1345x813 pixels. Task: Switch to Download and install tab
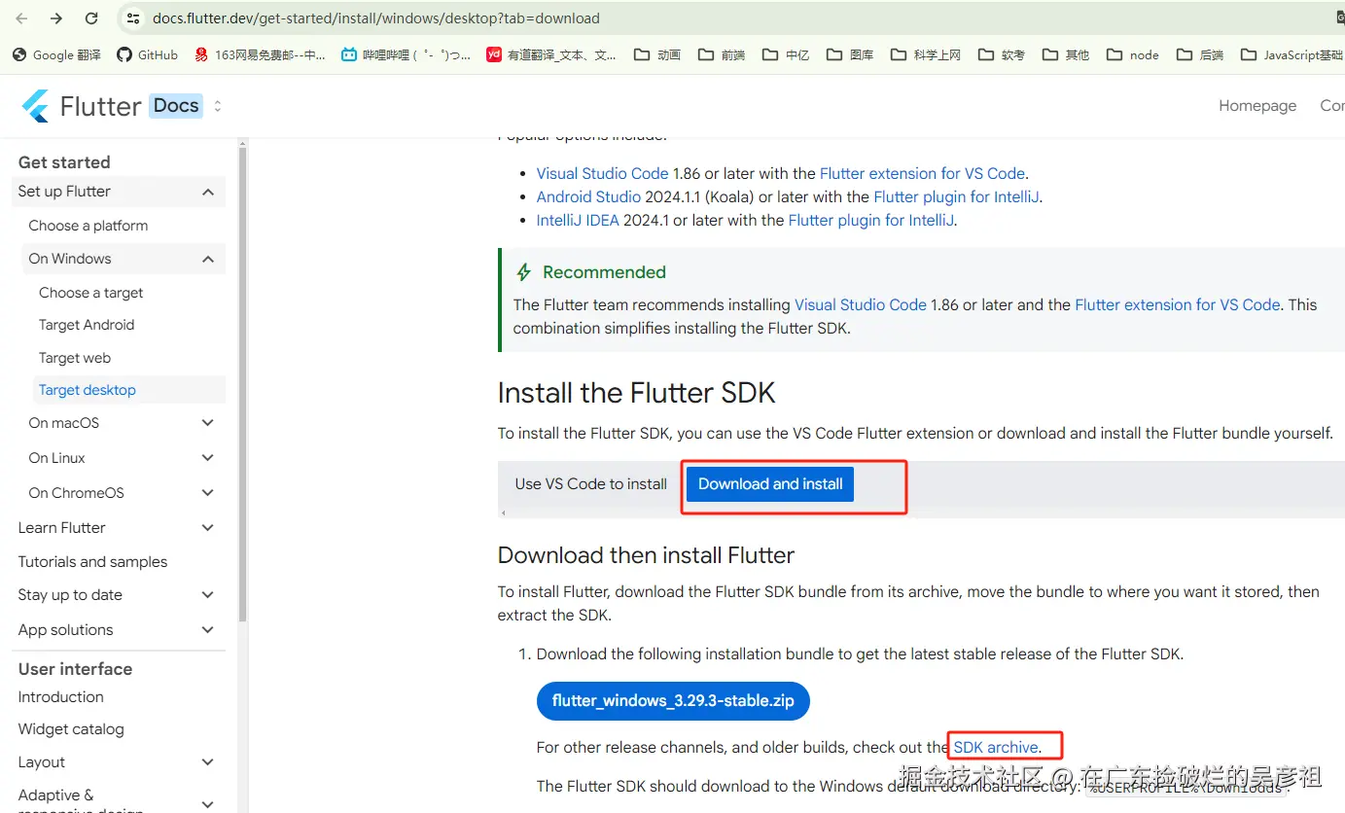tap(770, 484)
